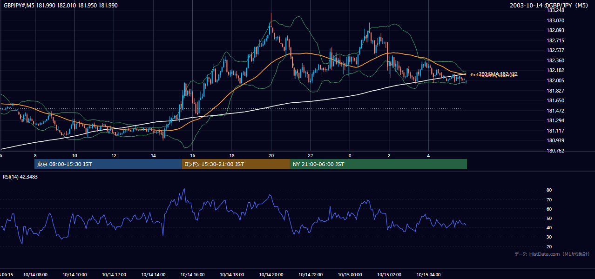Viewport: 595px width, 279px height.
Task: Click the 2003-10-14 GBP/JPY (M5) title
Action: click(549, 5)
